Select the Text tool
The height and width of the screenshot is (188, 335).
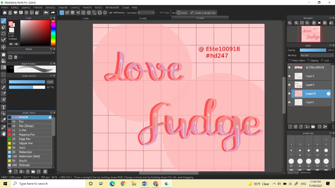[x=3, y=107]
